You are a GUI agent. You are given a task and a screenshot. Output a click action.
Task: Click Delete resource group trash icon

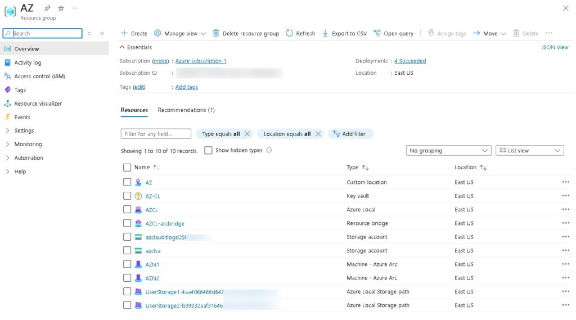tap(216, 33)
